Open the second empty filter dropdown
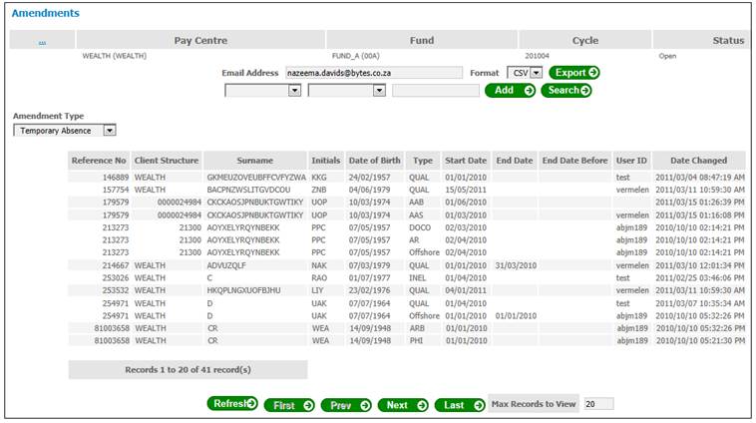 (347, 90)
